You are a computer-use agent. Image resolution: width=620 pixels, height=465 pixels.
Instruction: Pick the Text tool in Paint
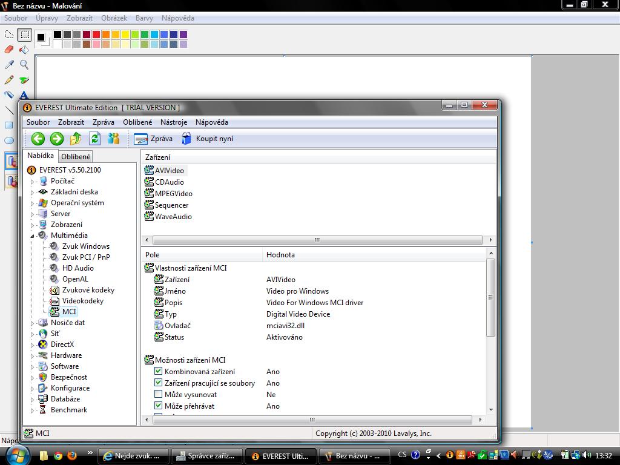tap(24, 94)
